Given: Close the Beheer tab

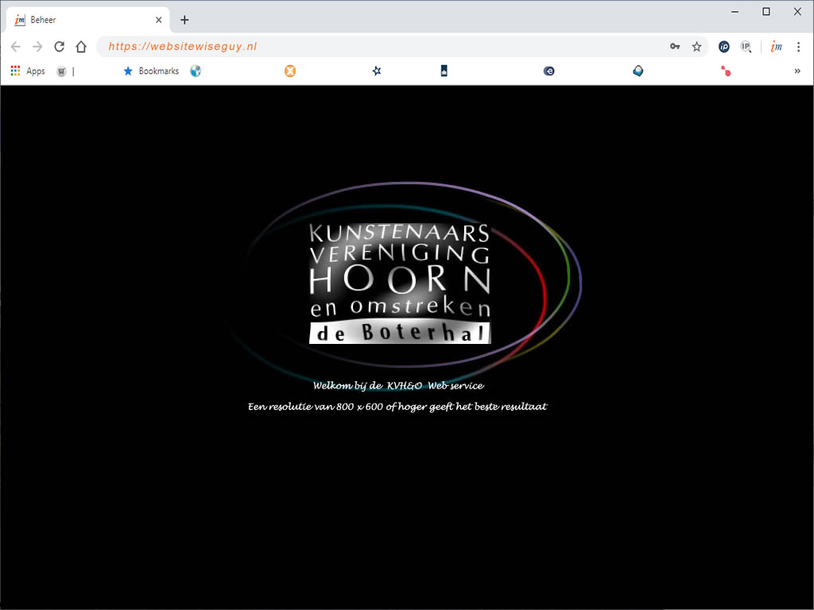Looking at the screenshot, I should [159, 20].
